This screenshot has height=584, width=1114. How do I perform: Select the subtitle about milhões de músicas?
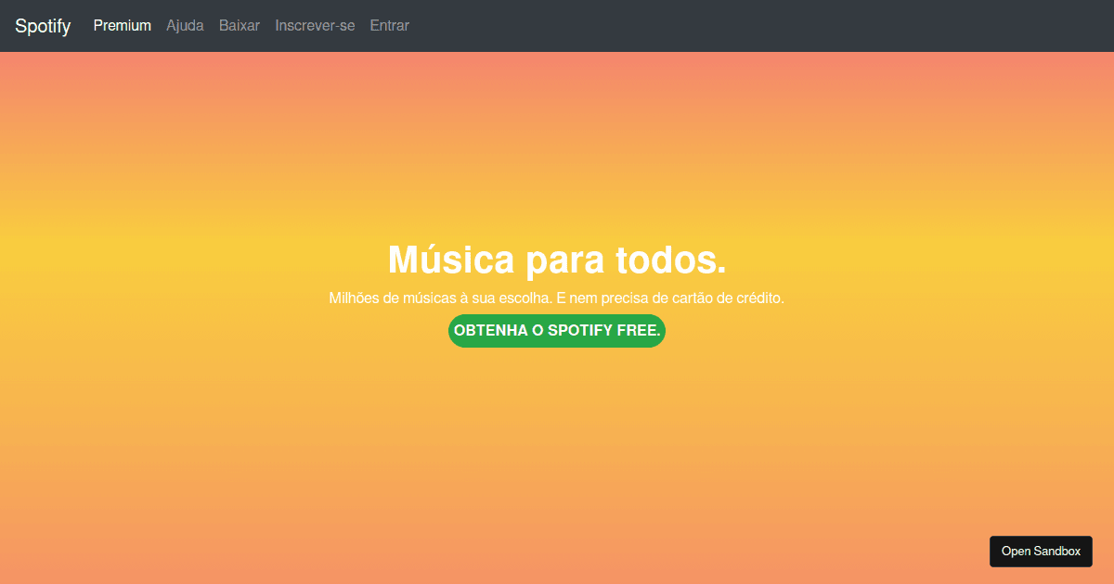tap(556, 298)
